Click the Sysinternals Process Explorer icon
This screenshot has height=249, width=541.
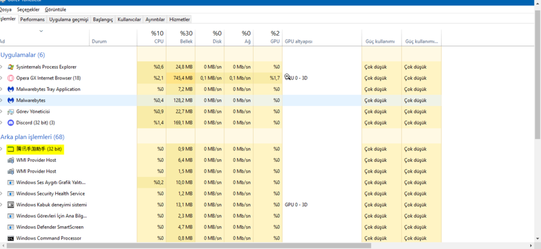coord(11,67)
